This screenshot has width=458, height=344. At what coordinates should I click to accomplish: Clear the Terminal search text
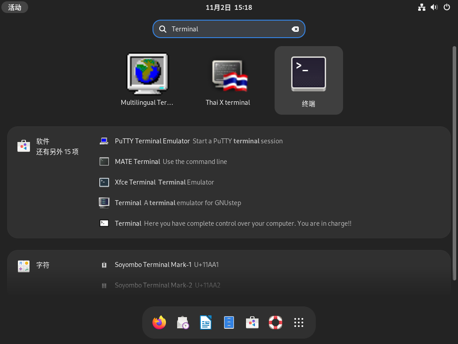pos(295,29)
